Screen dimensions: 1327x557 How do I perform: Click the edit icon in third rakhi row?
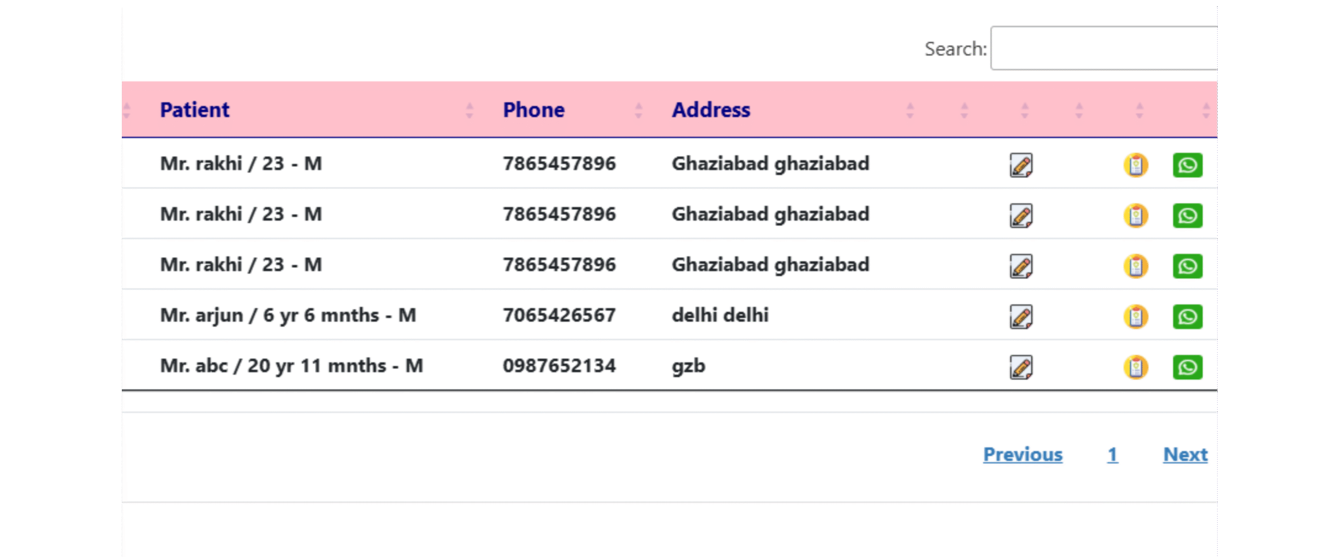tap(1021, 266)
